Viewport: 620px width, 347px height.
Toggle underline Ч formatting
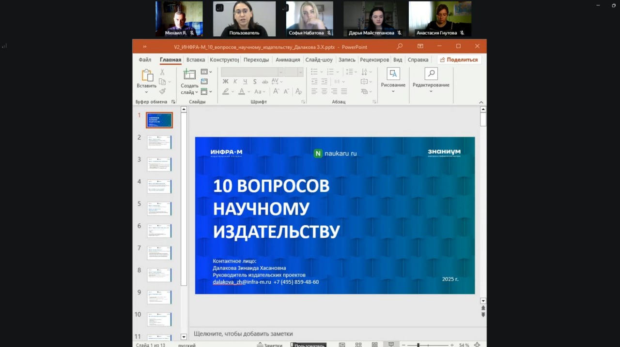click(245, 82)
